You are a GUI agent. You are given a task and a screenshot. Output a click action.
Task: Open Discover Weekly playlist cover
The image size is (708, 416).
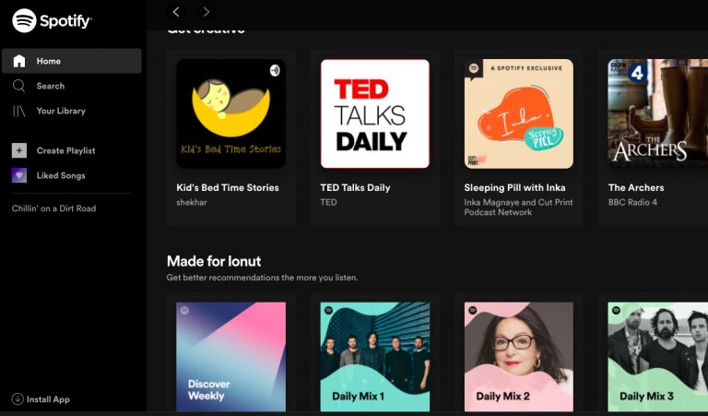pos(230,357)
